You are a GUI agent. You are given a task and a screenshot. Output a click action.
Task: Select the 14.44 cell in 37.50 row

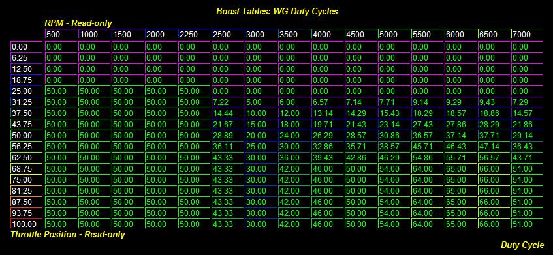[228, 113]
